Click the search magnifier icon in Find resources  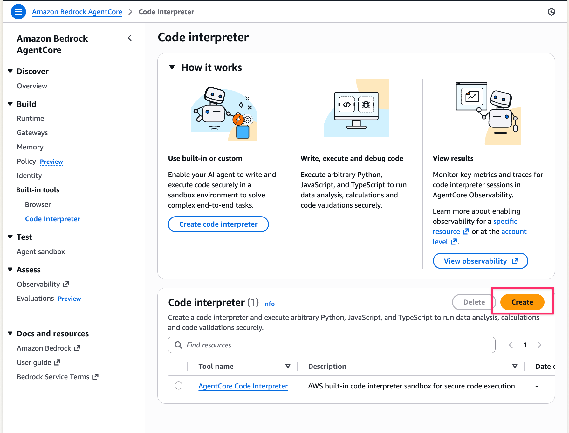(178, 345)
